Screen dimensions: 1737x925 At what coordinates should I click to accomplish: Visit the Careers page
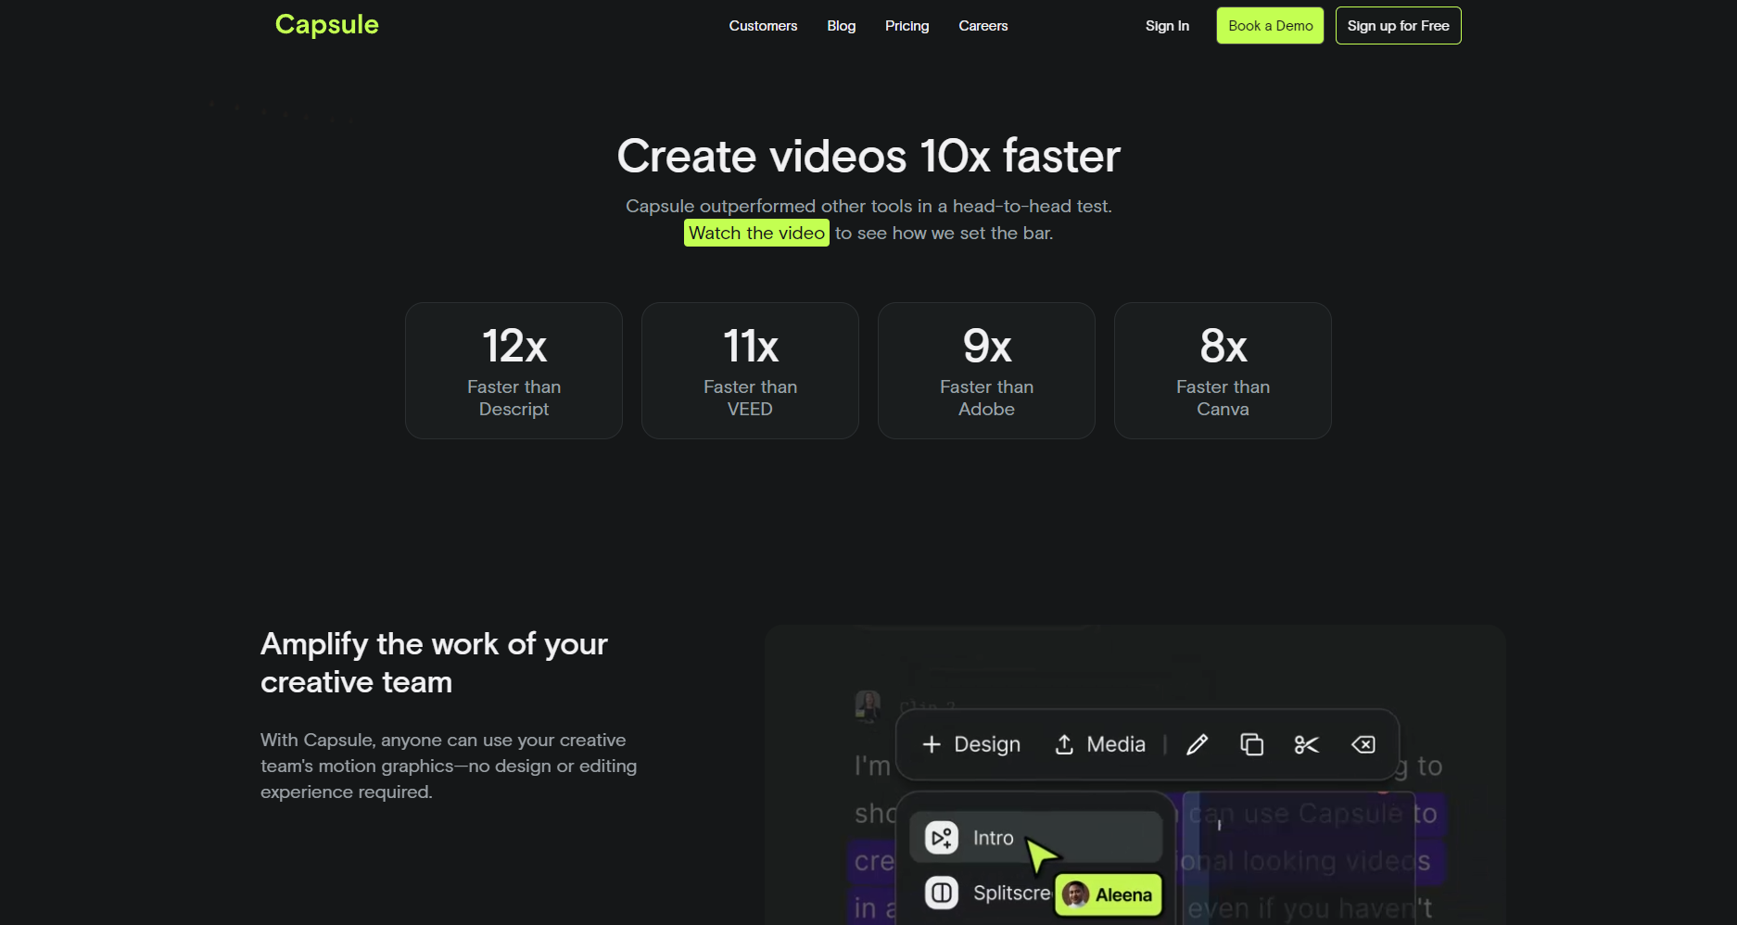tap(983, 26)
